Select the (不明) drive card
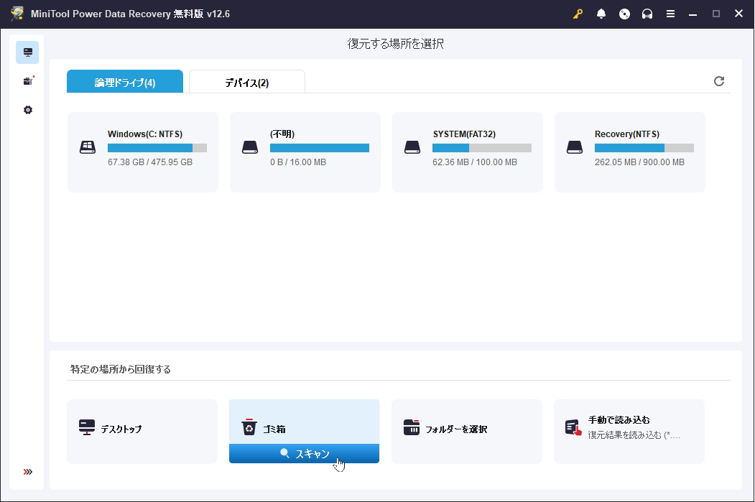 [305, 152]
